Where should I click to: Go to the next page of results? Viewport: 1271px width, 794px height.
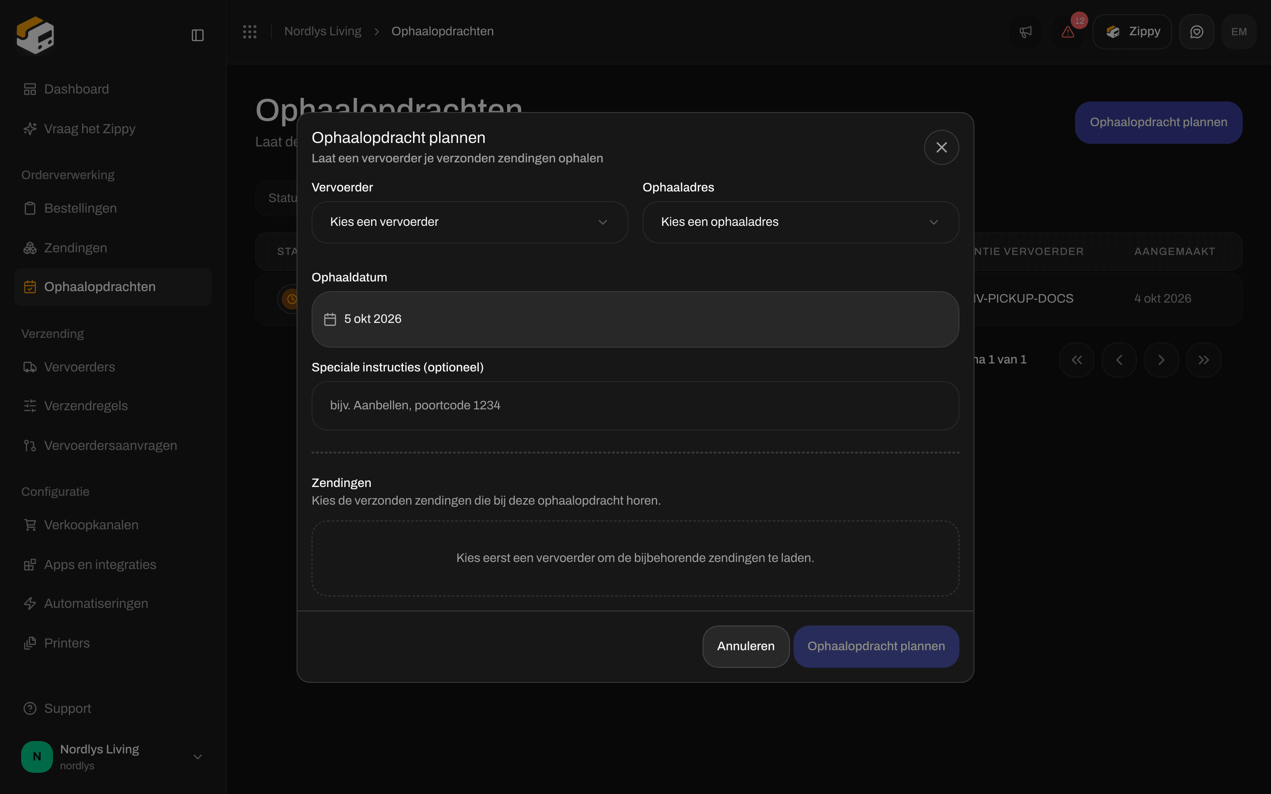click(1161, 360)
